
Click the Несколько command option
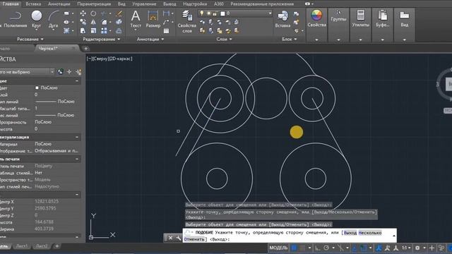pyautogui.click(x=370, y=233)
